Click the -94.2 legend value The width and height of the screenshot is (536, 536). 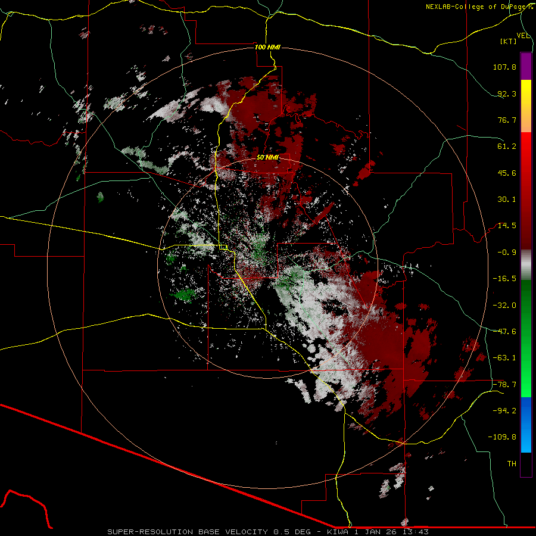504,411
